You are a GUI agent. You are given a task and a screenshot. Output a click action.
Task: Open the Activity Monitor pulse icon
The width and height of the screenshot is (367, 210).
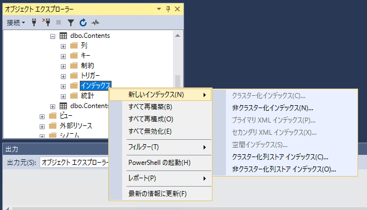coord(95,22)
